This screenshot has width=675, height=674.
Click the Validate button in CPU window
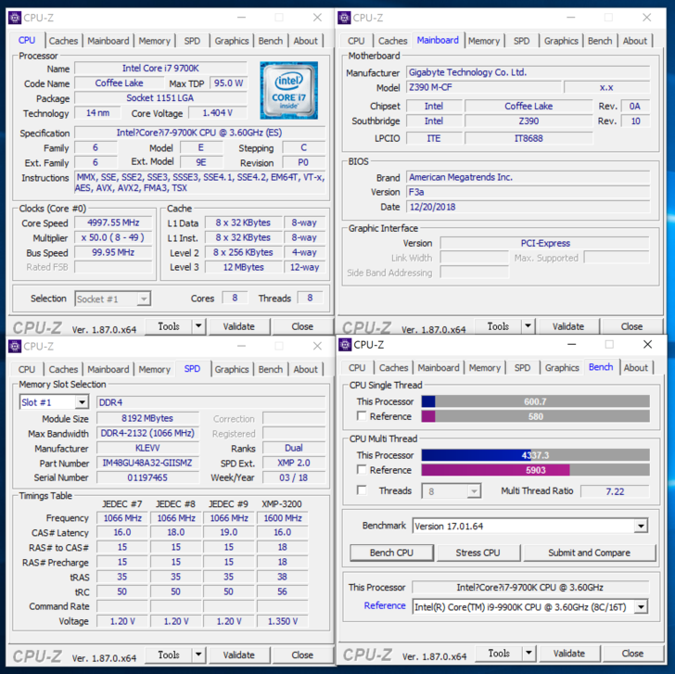(x=238, y=326)
